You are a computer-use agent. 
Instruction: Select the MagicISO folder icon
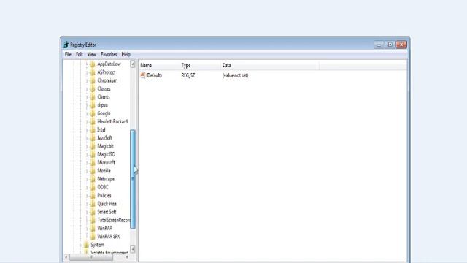coord(93,154)
